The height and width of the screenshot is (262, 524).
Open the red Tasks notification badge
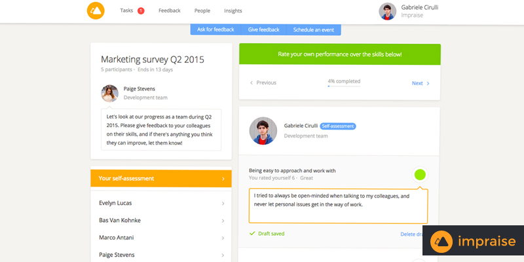click(x=141, y=11)
